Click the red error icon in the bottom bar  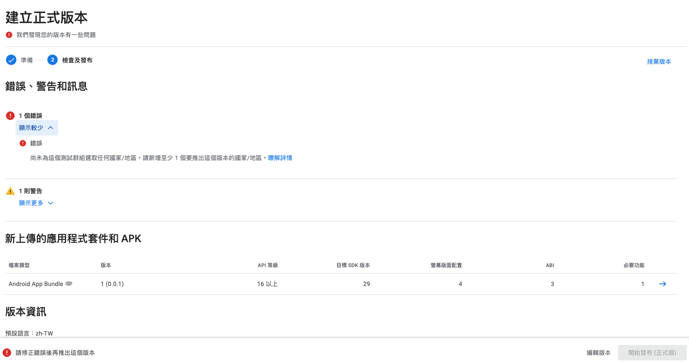point(7,353)
